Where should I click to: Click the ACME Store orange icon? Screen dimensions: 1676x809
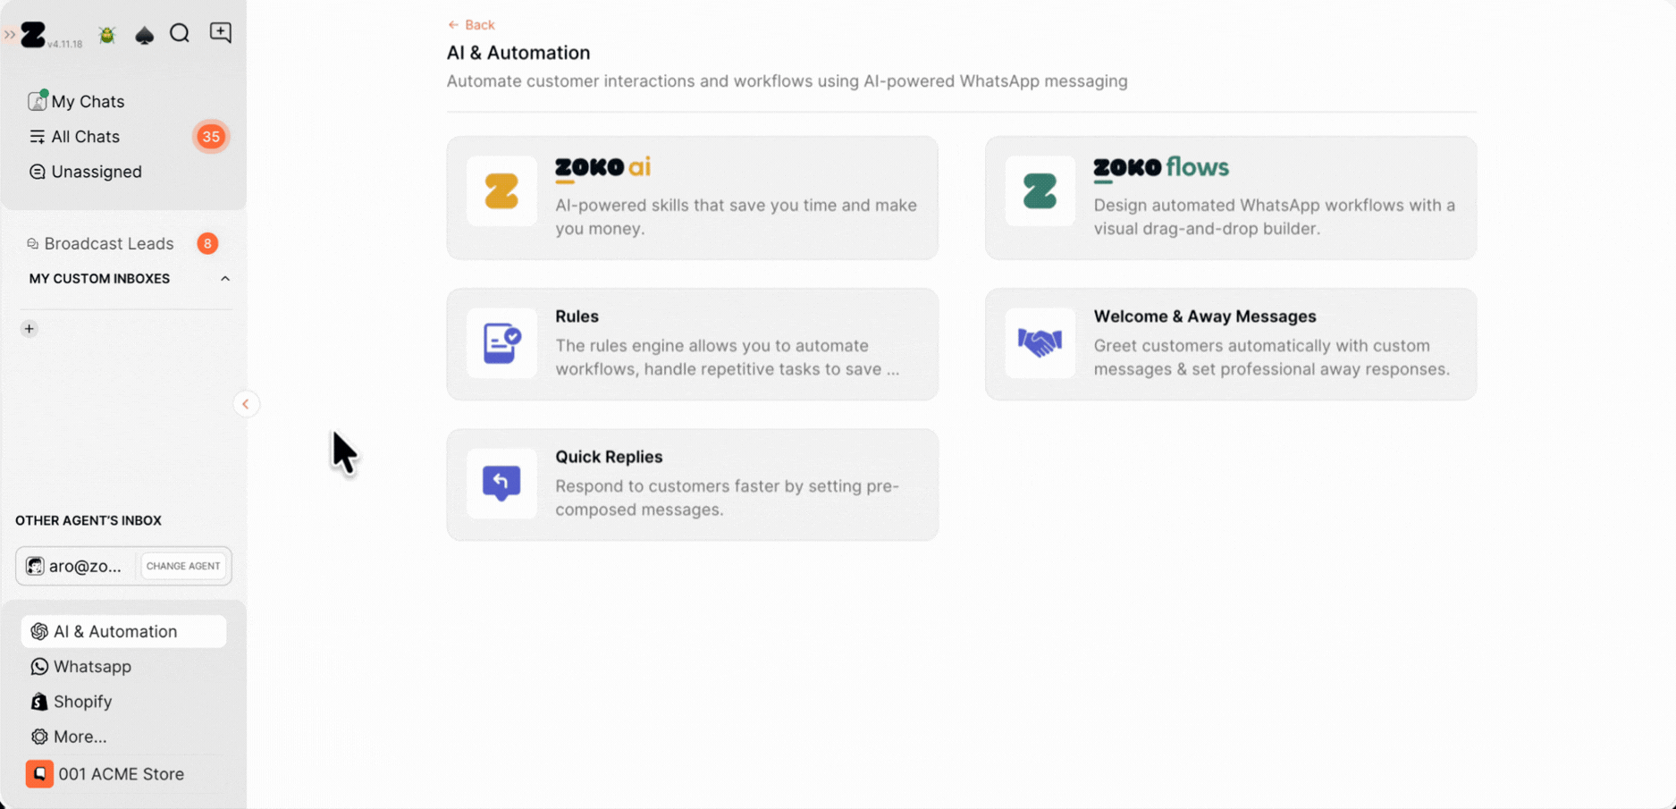[x=39, y=774]
